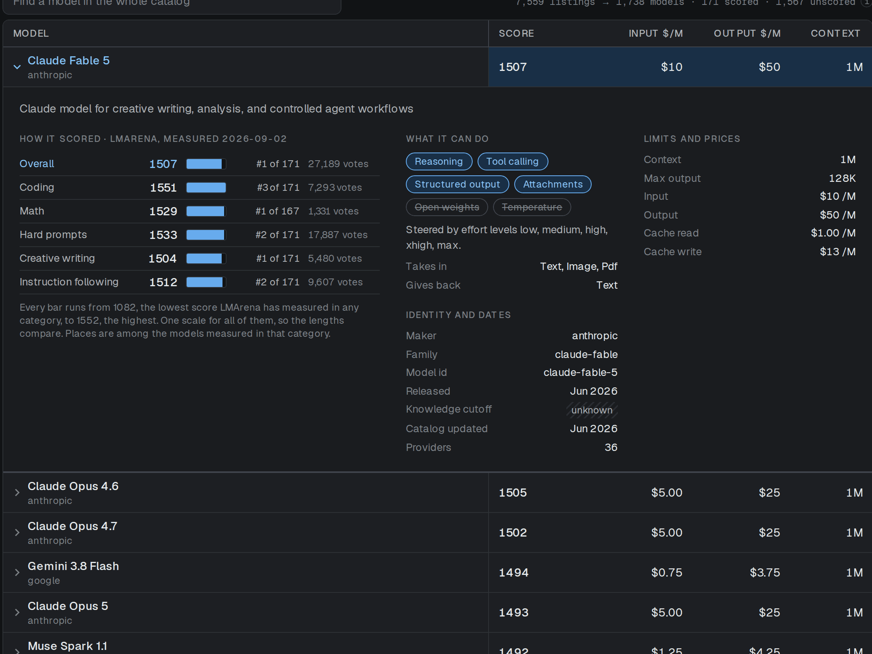Click the Gemini 3.8 Flash score 1494
The height and width of the screenshot is (654, 872).
pyautogui.click(x=513, y=572)
